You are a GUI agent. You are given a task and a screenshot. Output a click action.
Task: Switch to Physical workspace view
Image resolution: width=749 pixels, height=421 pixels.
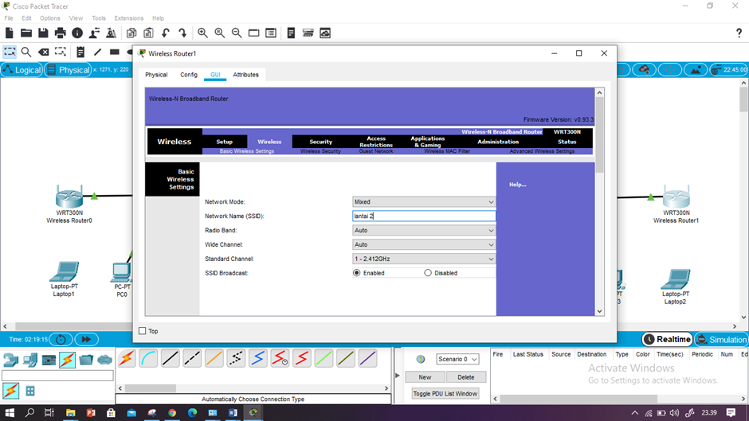[68, 70]
